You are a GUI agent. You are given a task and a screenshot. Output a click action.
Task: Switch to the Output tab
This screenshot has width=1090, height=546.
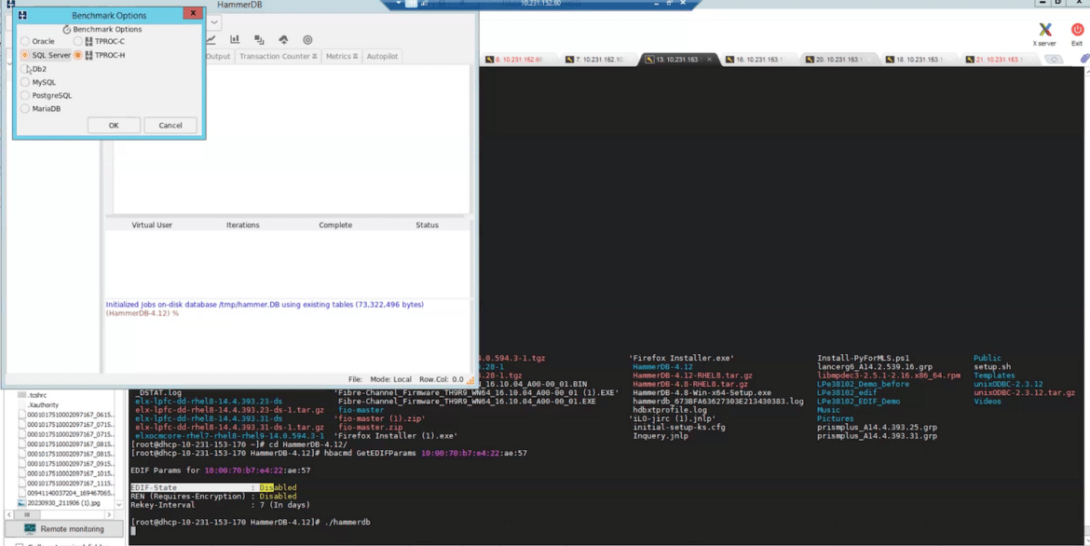[x=218, y=56]
